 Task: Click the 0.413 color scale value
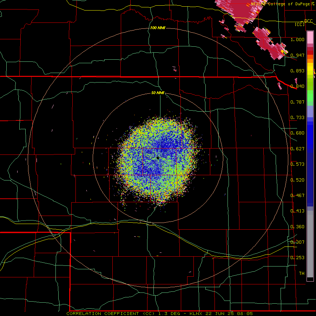pos(297,211)
